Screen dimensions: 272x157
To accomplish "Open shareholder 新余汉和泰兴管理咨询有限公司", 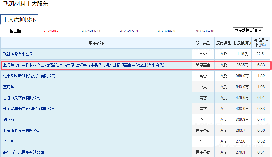I will tap(29, 109).
